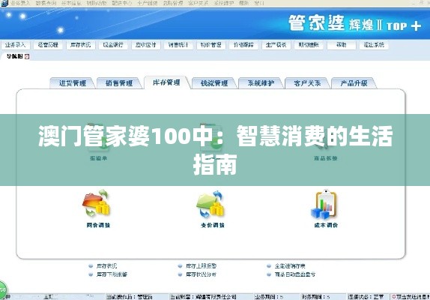Click the 期初建账 toolbar button
430x300 pixels.
click(x=309, y=45)
